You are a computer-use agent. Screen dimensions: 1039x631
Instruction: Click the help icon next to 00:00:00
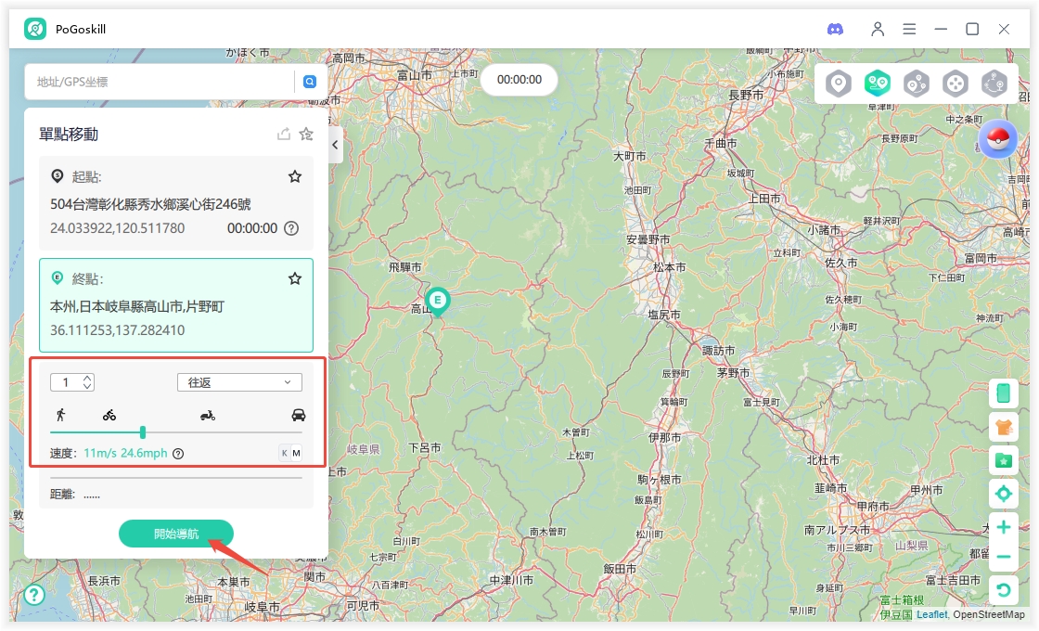coord(291,228)
